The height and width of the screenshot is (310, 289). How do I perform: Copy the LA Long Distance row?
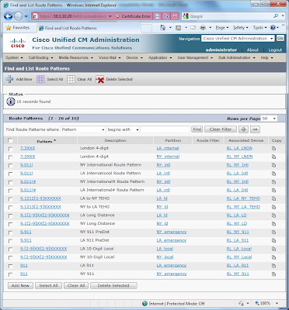coord(273,215)
